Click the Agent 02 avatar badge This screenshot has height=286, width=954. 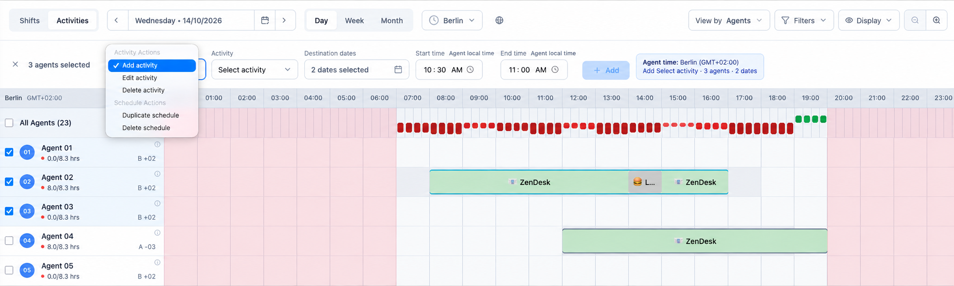click(27, 182)
